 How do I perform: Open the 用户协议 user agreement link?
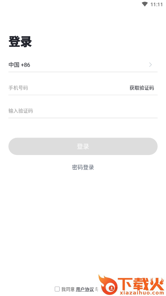(x=85, y=289)
